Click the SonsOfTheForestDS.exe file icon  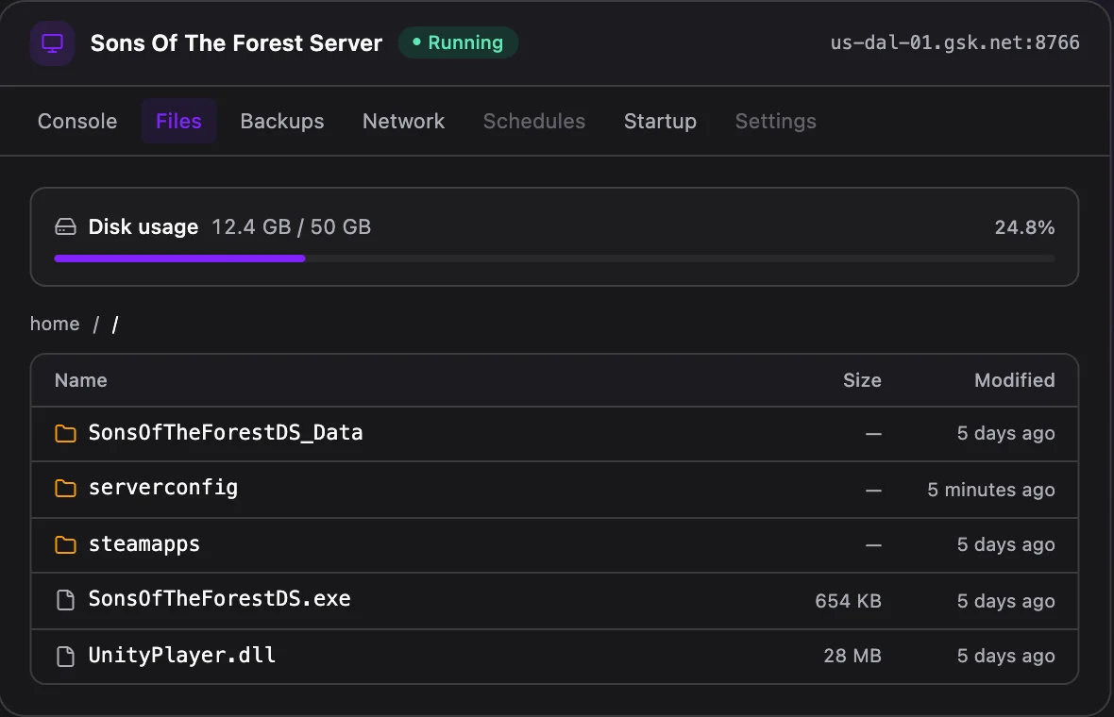click(x=65, y=600)
